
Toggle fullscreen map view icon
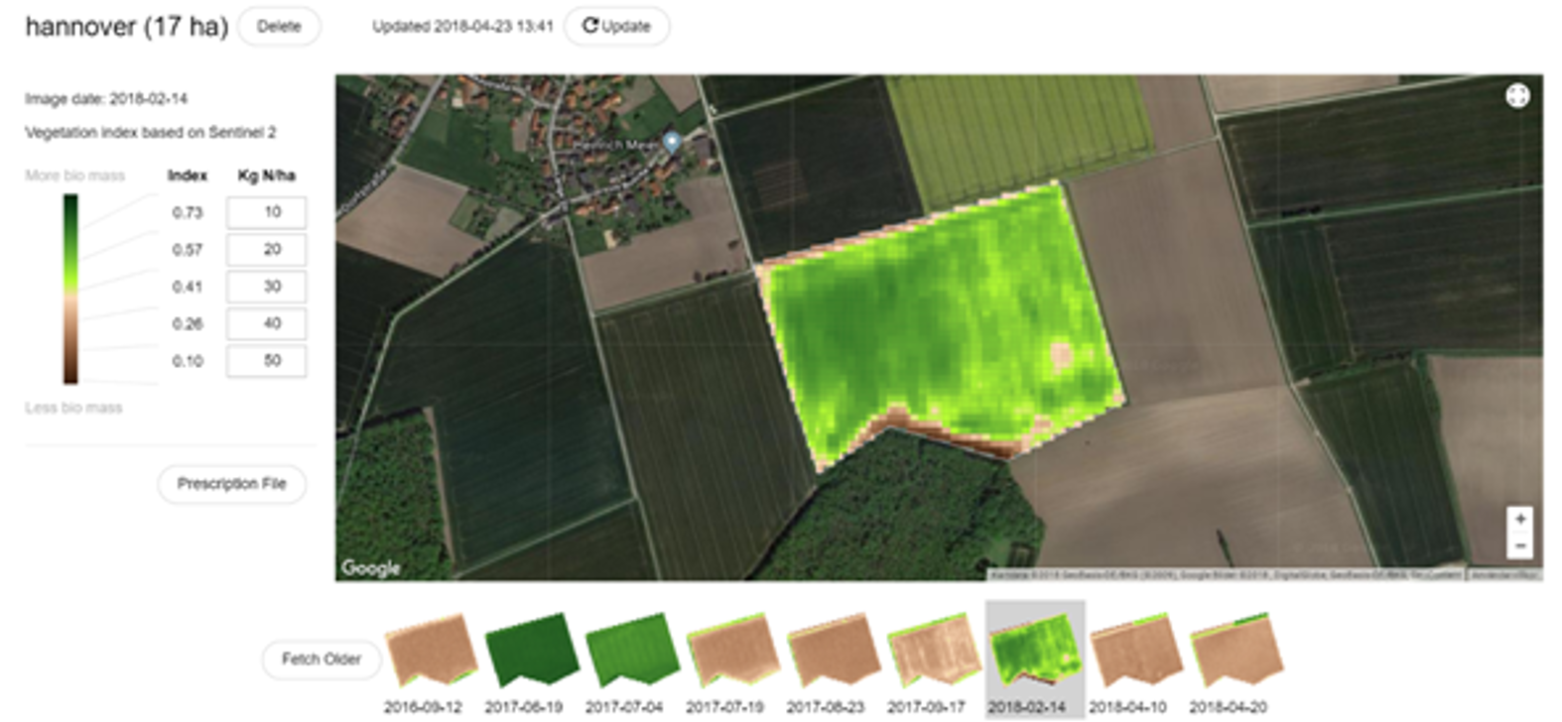coord(1517,96)
